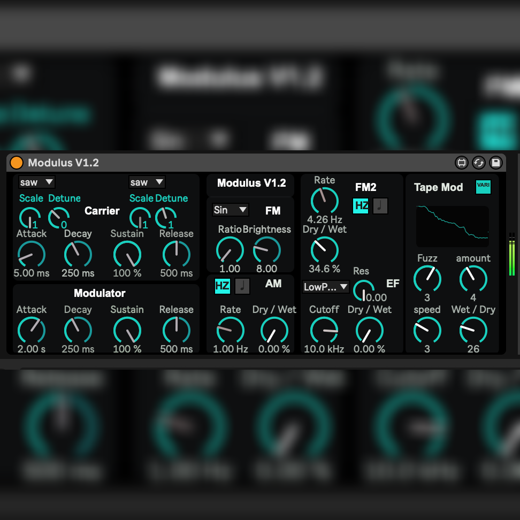Screen dimensions: 520x520
Task: Click the leftmost title bar icon beside hot-swap
Action: point(461,163)
